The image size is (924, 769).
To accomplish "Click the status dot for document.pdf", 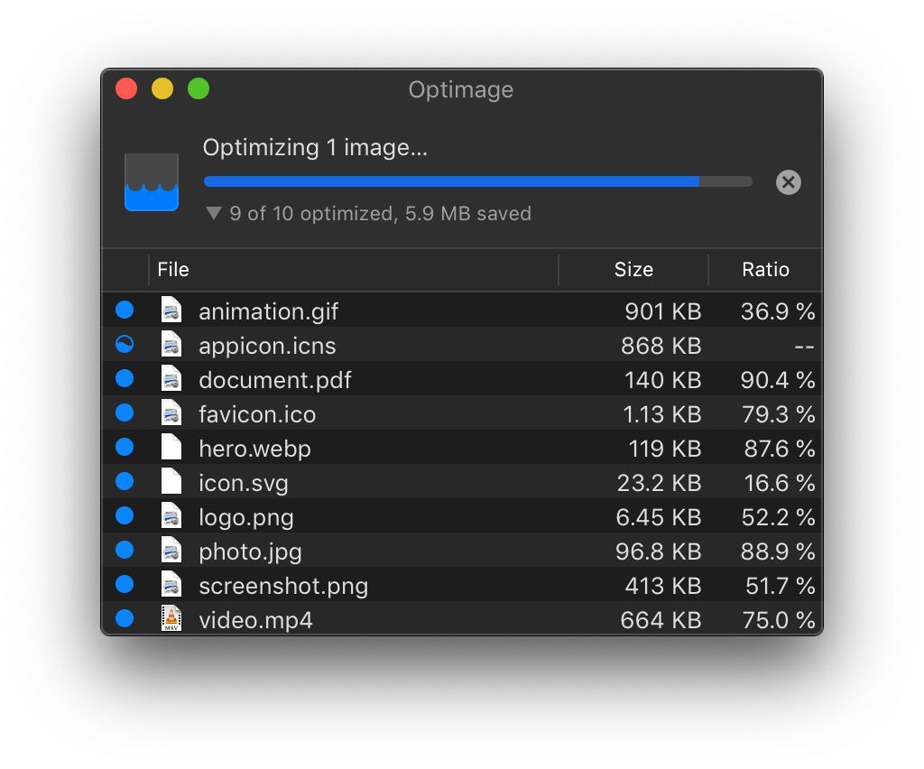I will [x=125, y=377].
